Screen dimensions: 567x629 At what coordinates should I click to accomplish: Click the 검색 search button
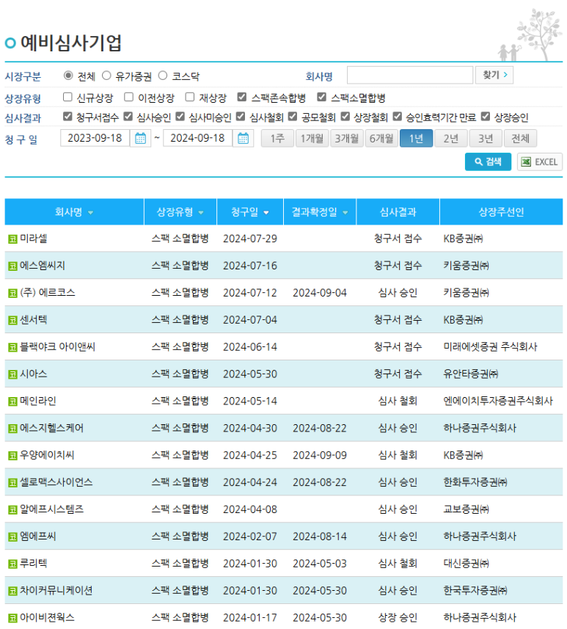pyautogui.click(x=488, y=162)
